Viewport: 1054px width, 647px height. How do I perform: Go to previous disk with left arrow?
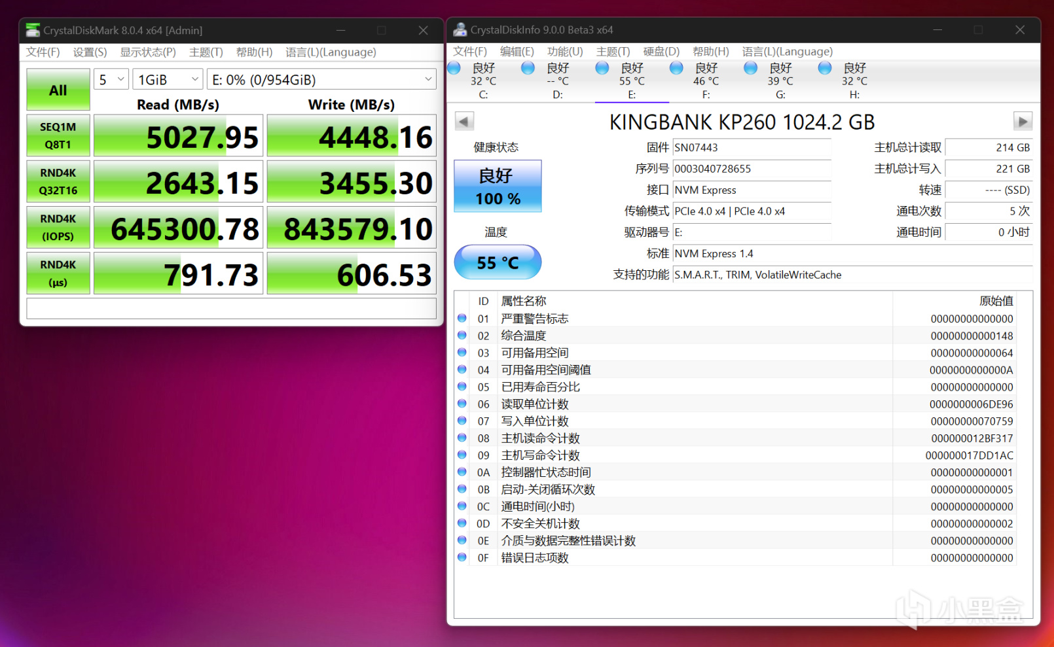[x=464, y=121]
